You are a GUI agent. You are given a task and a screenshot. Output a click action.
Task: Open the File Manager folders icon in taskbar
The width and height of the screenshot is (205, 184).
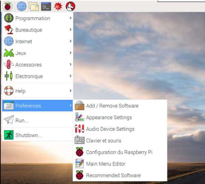[34, 6]
